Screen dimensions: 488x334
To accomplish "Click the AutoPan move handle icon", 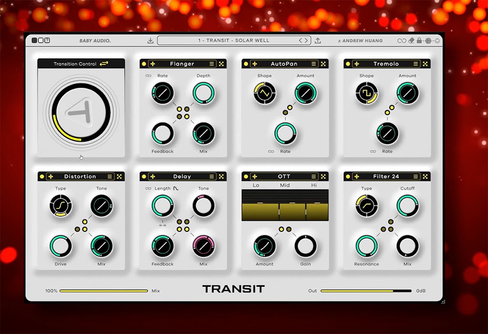I will pos(254,64).
